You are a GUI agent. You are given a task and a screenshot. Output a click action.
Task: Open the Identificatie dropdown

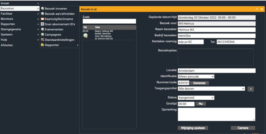pyautogui.click(x=196, y=76)
